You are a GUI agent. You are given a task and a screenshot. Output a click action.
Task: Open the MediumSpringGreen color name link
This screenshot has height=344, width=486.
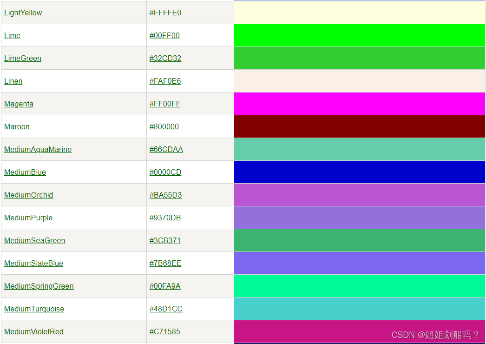click(x=39, y=286)
